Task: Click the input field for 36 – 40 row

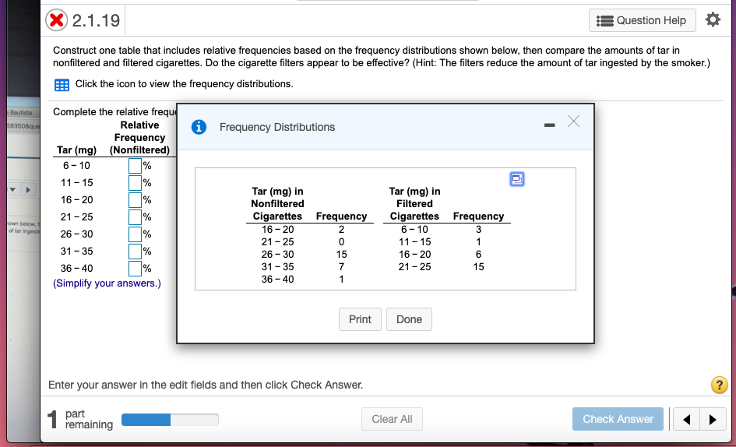Action: [x=136, y=269]
